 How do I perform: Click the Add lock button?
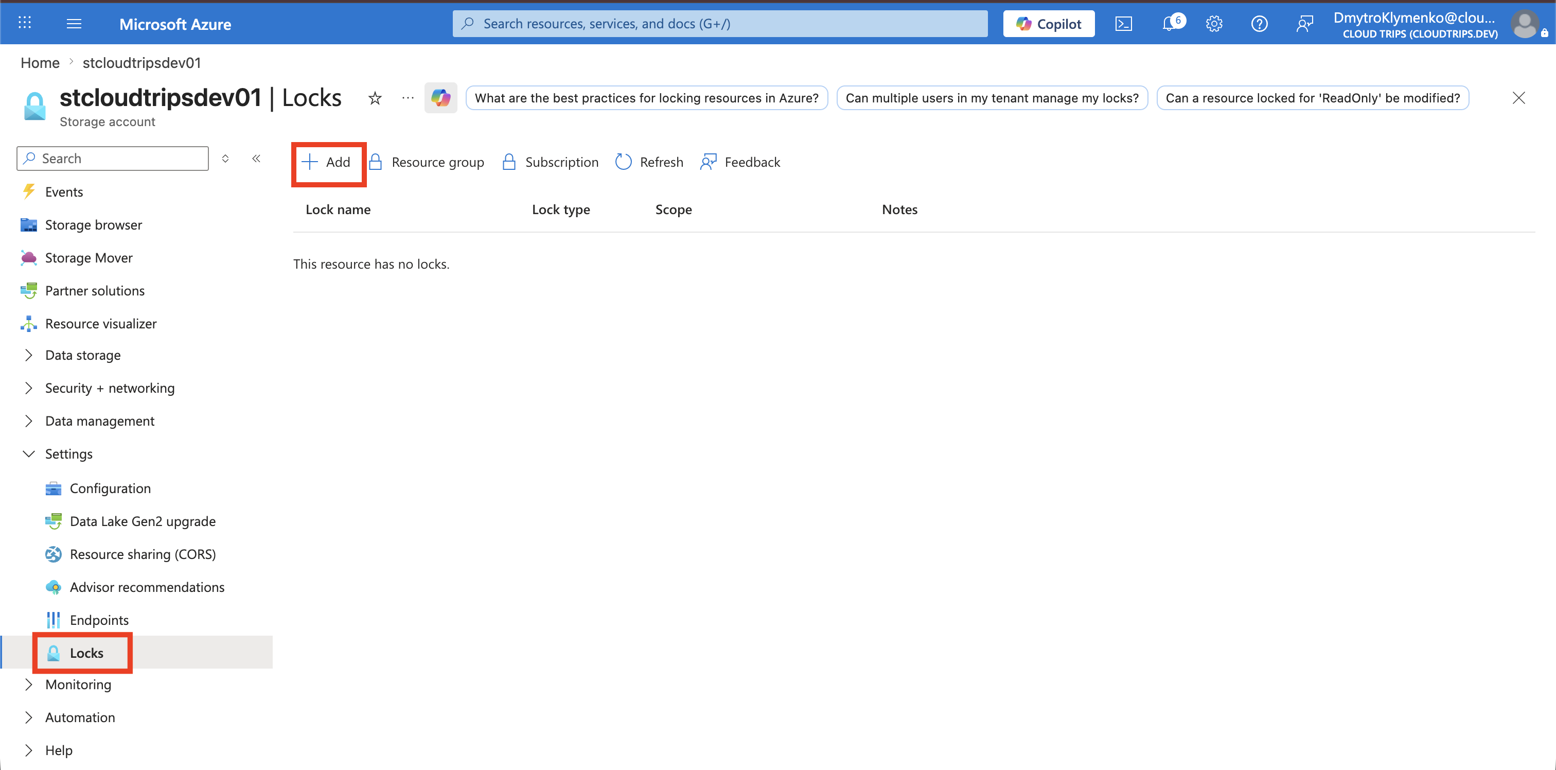point(326,162)
